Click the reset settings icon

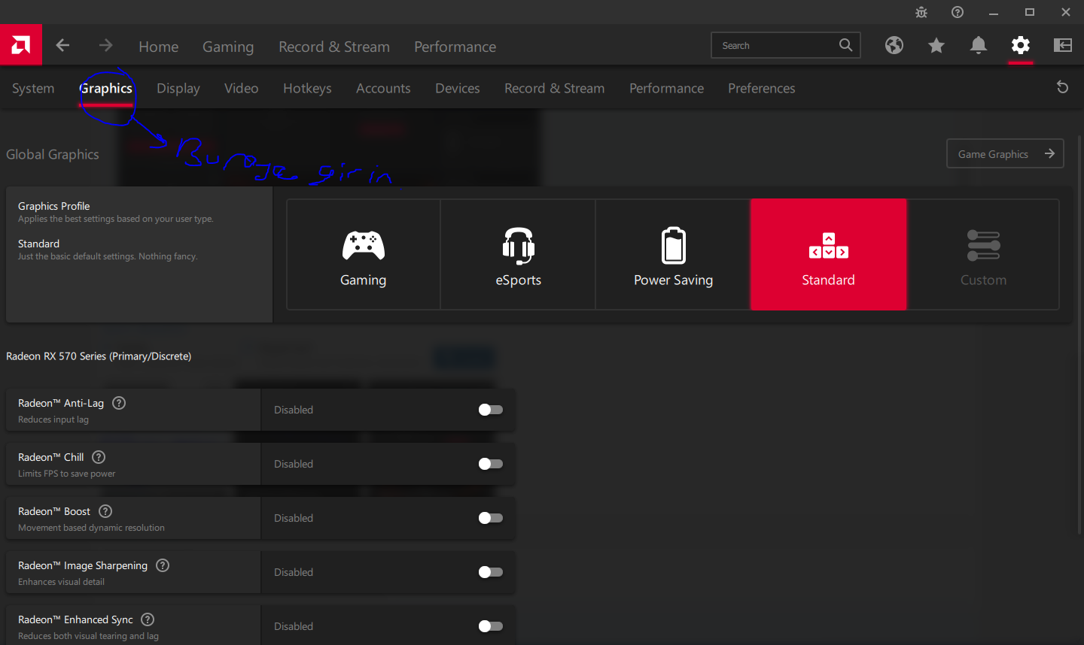click(x=1063, y=87)
